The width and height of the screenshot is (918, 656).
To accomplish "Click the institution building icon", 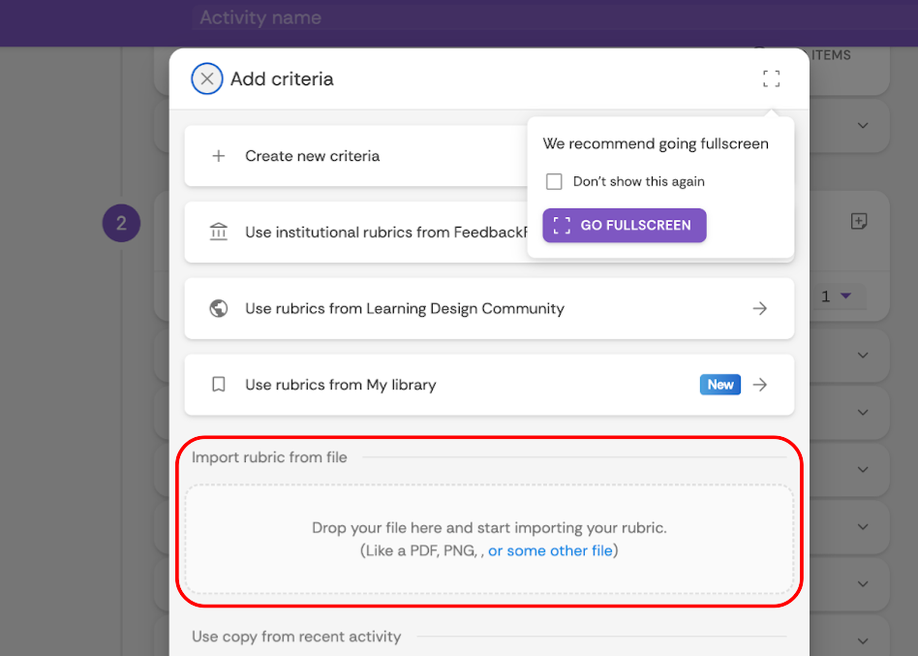I will [x=219, y=233].
